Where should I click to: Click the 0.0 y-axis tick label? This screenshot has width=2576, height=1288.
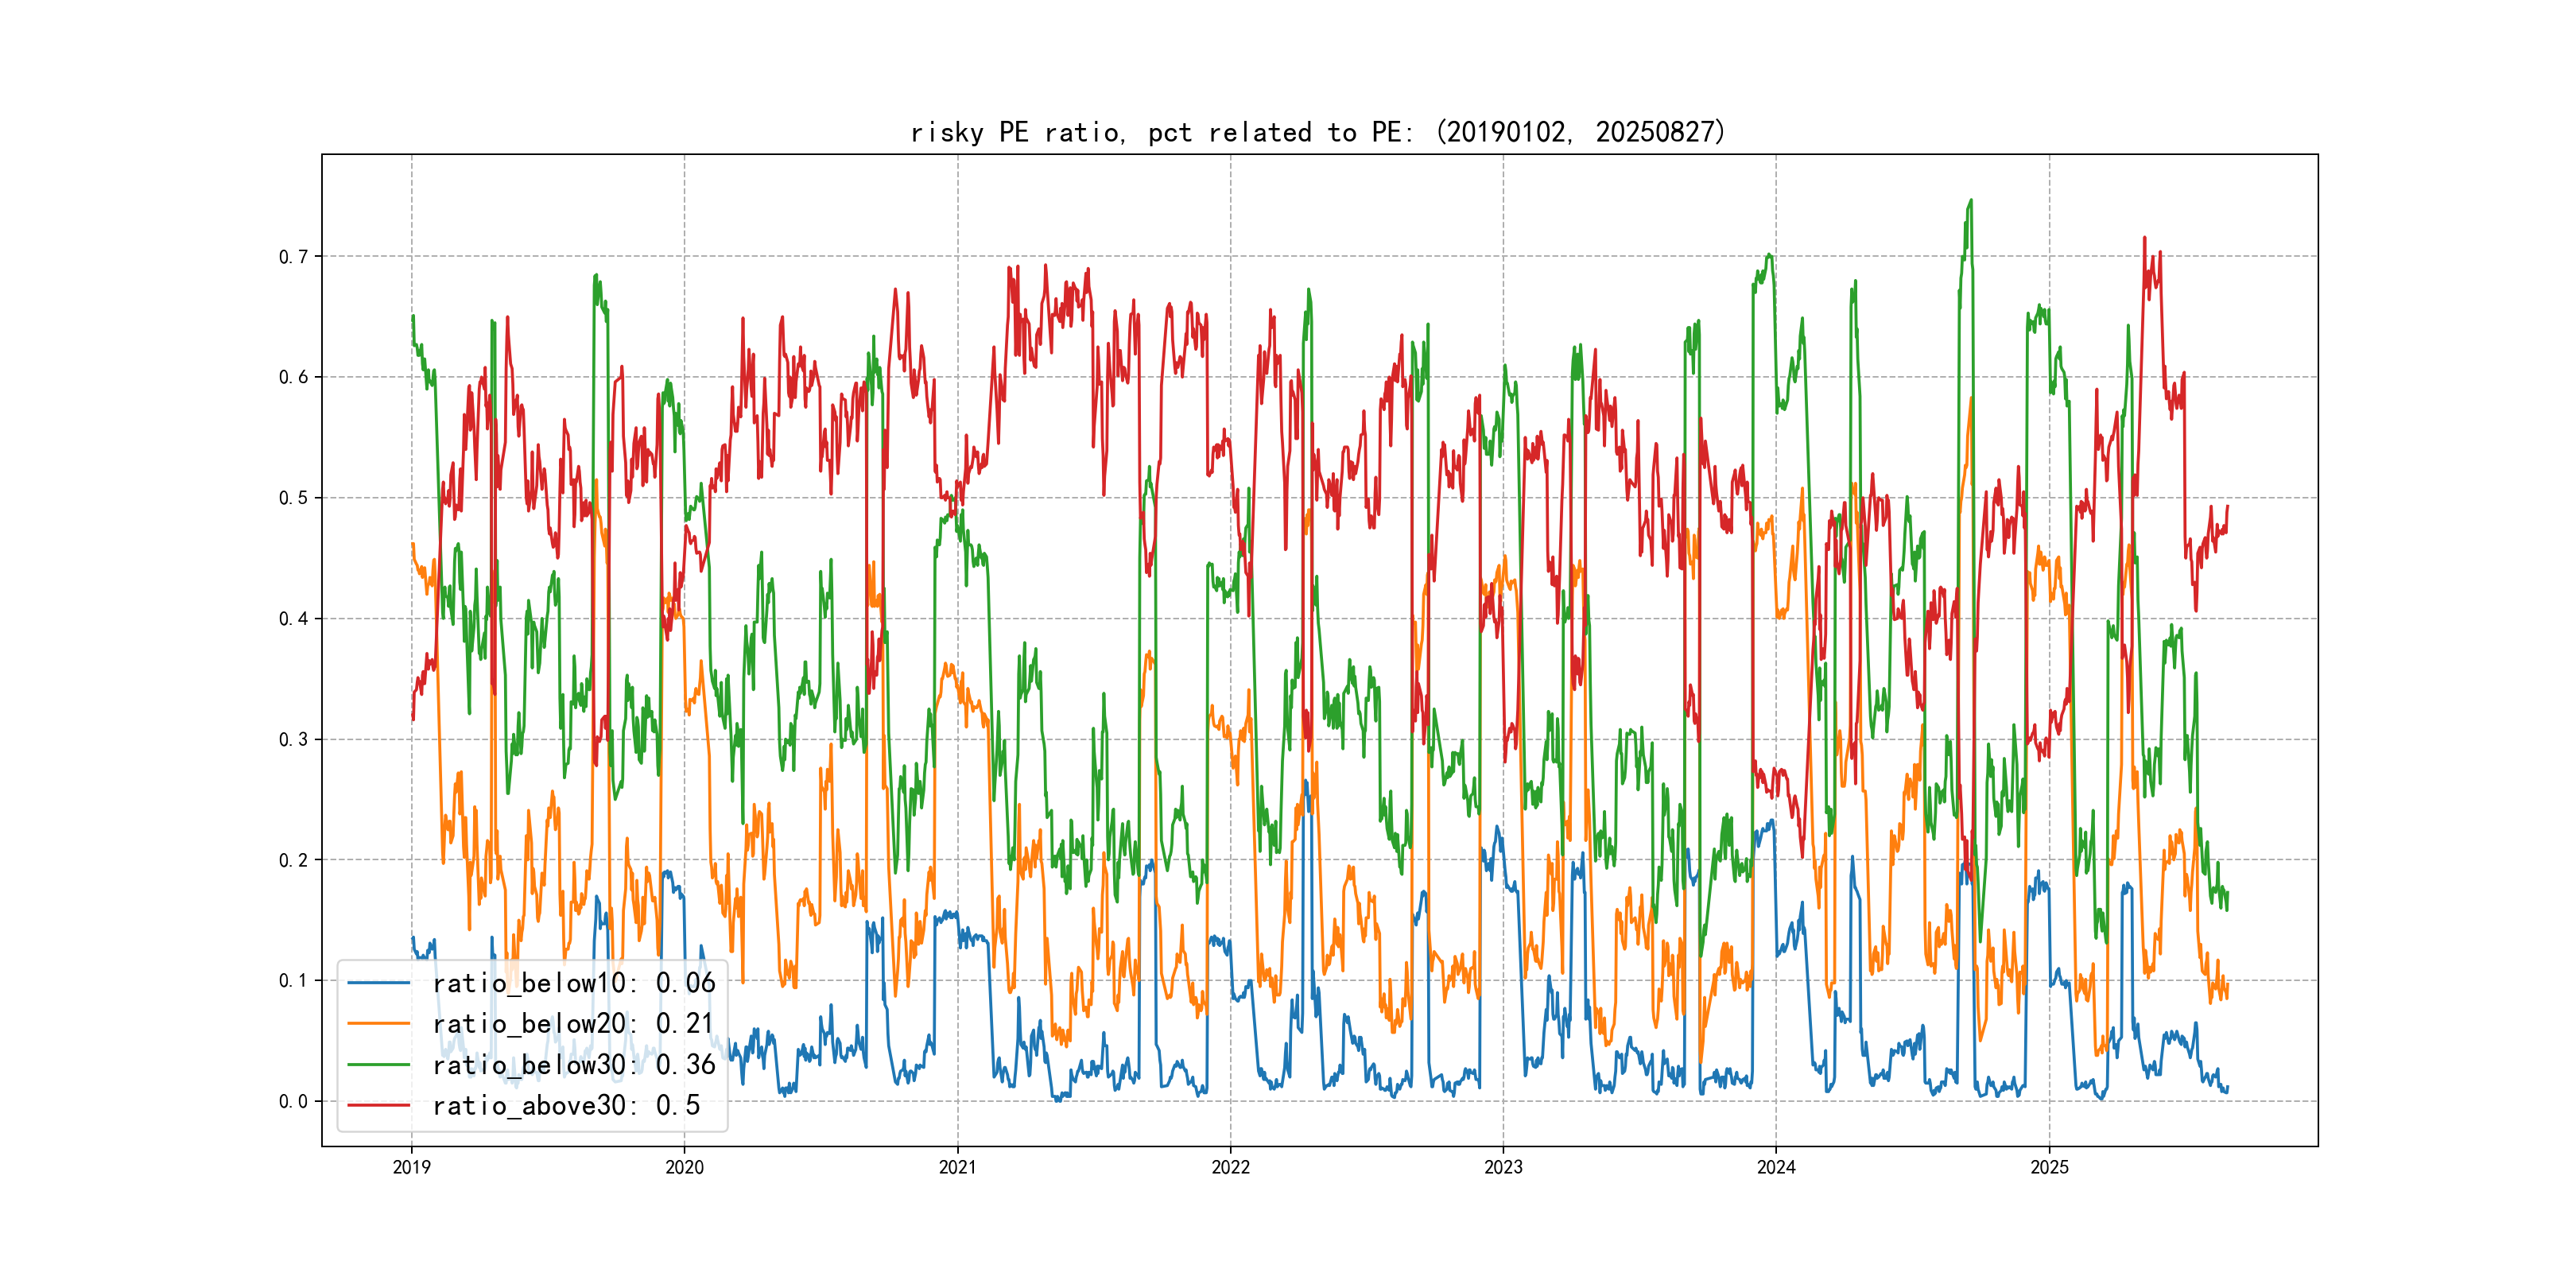pyautogui.click(x=293, y=1102)
